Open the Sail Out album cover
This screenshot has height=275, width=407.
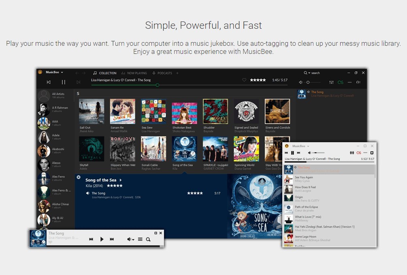[92, 111]
